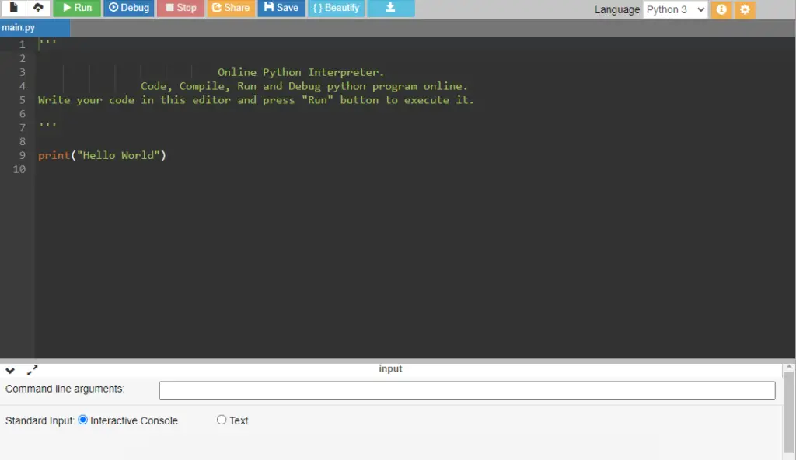Expand the input panel to fullscreen

[31, 371]
